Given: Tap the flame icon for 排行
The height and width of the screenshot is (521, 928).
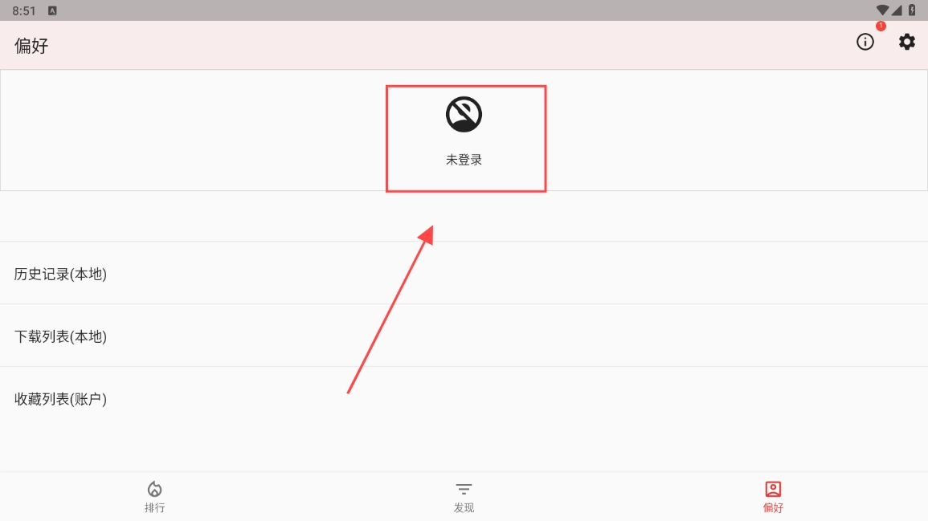Looking at the screenshot, I should 154,489.
